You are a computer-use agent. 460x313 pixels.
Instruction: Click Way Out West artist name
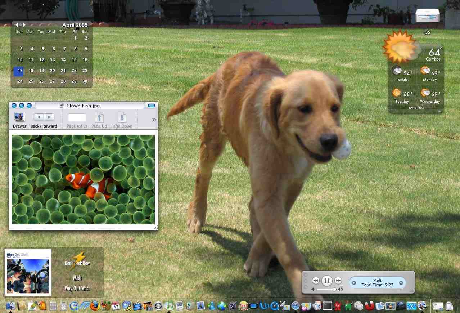tap(77, 289)
